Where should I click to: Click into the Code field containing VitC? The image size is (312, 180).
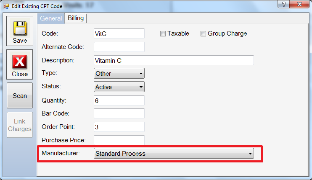pyautogui.click(x=119, y=33)
